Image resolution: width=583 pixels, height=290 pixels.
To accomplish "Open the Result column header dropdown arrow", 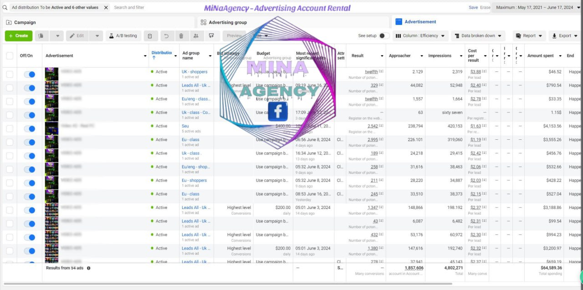I will click(x=382, y=56).
